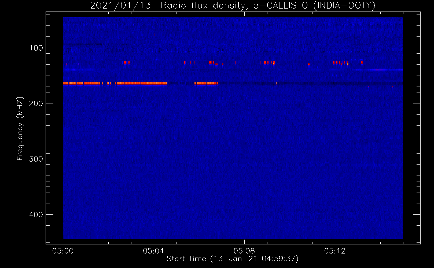
Task: Click the 100 frequency tick label
Action: point(36,48)
